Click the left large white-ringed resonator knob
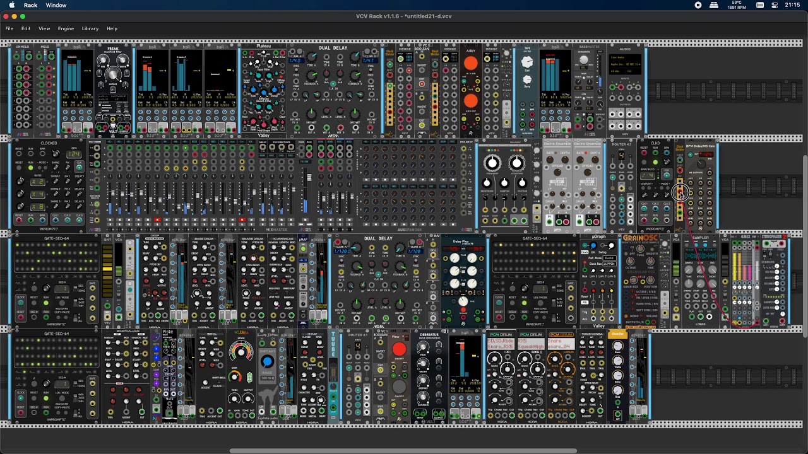The width and height of the screenshot is (808, 454). click(492, 164)
